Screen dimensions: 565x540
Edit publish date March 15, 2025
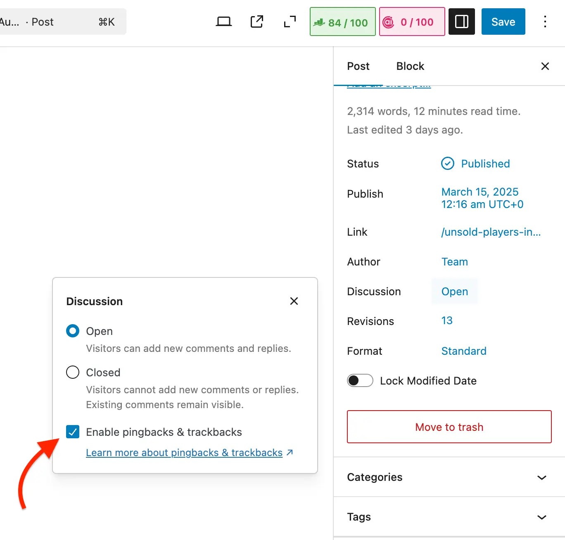click(482, 198)
